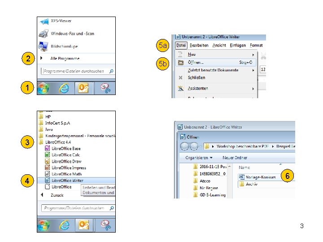This screenshot has width=323, height=242.
Task: Sort by the Name column header
Action: tap(244, 168)
